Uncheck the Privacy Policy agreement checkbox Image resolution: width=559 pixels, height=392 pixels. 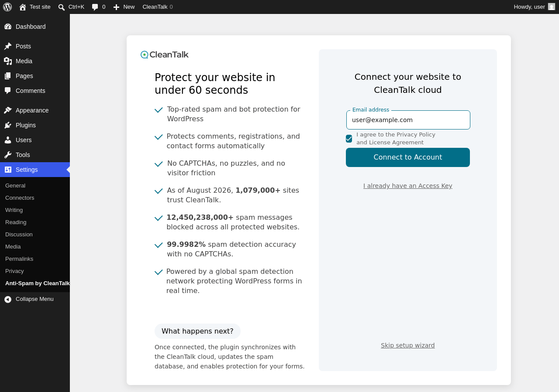point(349,139)
